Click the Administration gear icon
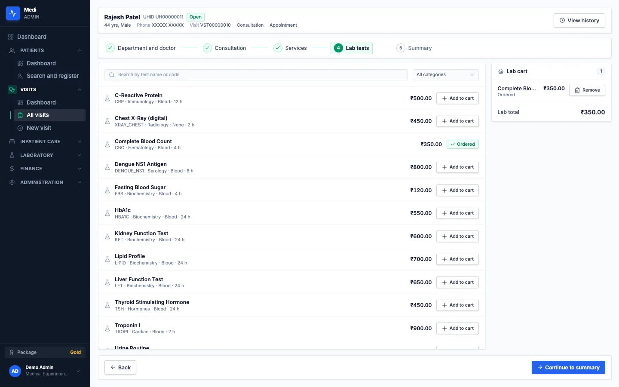The width and height of the screenshot is (619, 387). click(12, 182)
